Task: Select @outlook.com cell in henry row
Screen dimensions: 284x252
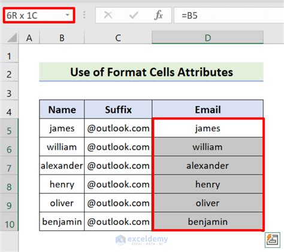Action: (118, 184)
